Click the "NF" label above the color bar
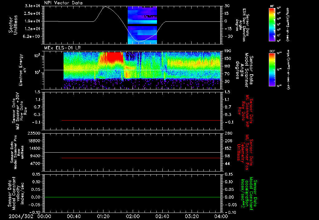Viewport: 319px width, 220px height. 272,6
